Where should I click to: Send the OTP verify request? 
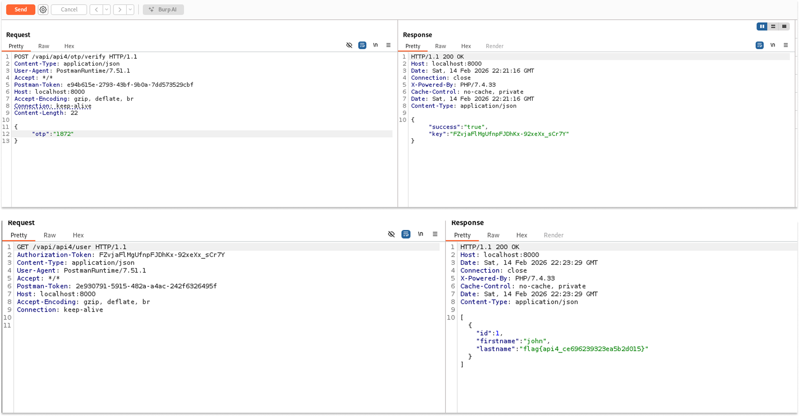20,9
